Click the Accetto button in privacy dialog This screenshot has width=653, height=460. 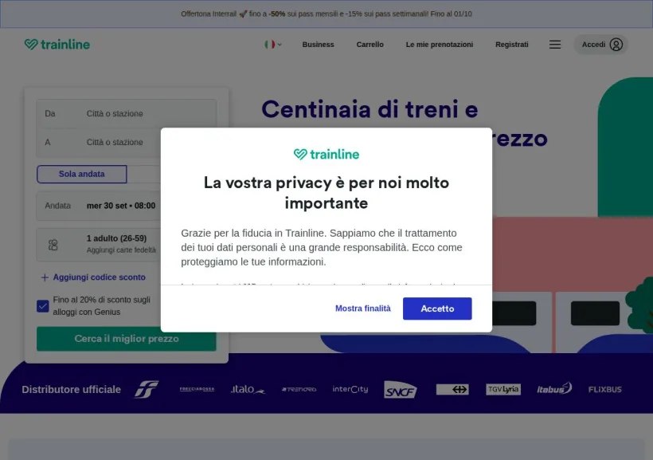pos(437,309)
